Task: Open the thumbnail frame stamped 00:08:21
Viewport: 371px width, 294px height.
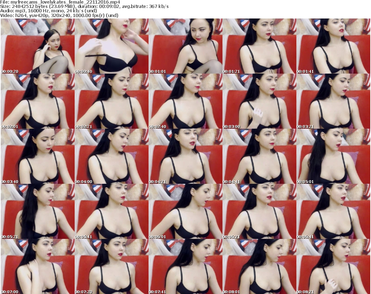Action: pyautogui.click(x=333, y=266)
